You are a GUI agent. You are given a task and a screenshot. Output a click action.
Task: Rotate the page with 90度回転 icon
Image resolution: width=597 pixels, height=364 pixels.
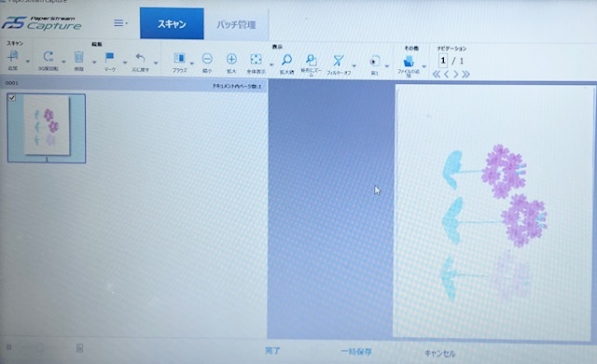click(49, 57)
